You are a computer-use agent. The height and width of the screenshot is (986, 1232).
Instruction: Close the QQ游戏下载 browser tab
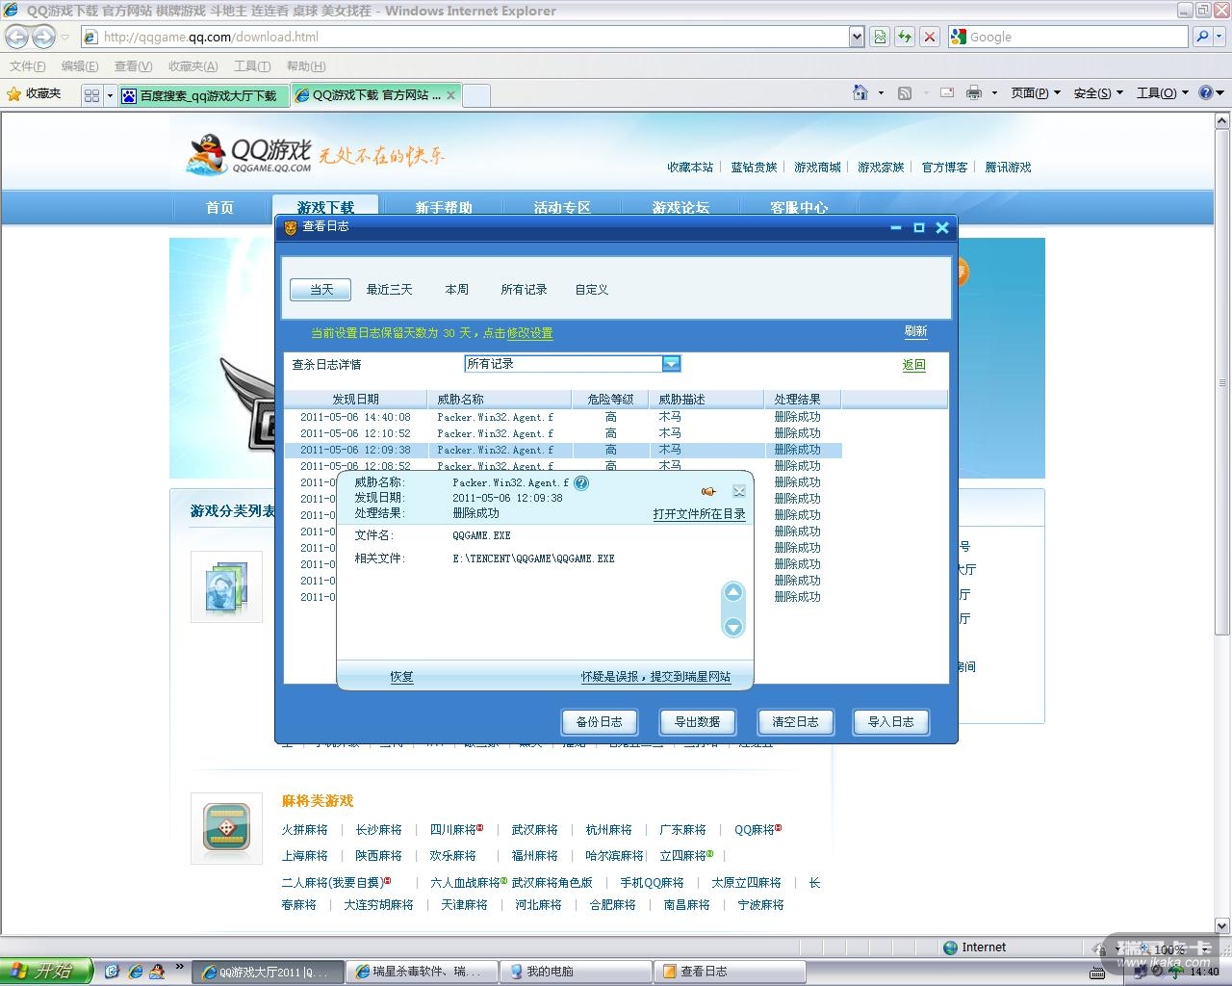point(450,95)
